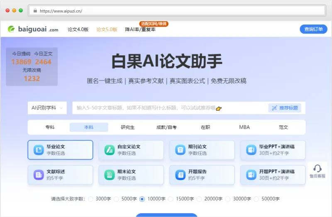
Task: Switch to MBA tab
Action: [244, 127]
